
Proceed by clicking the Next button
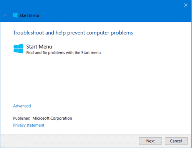(151, 141)
